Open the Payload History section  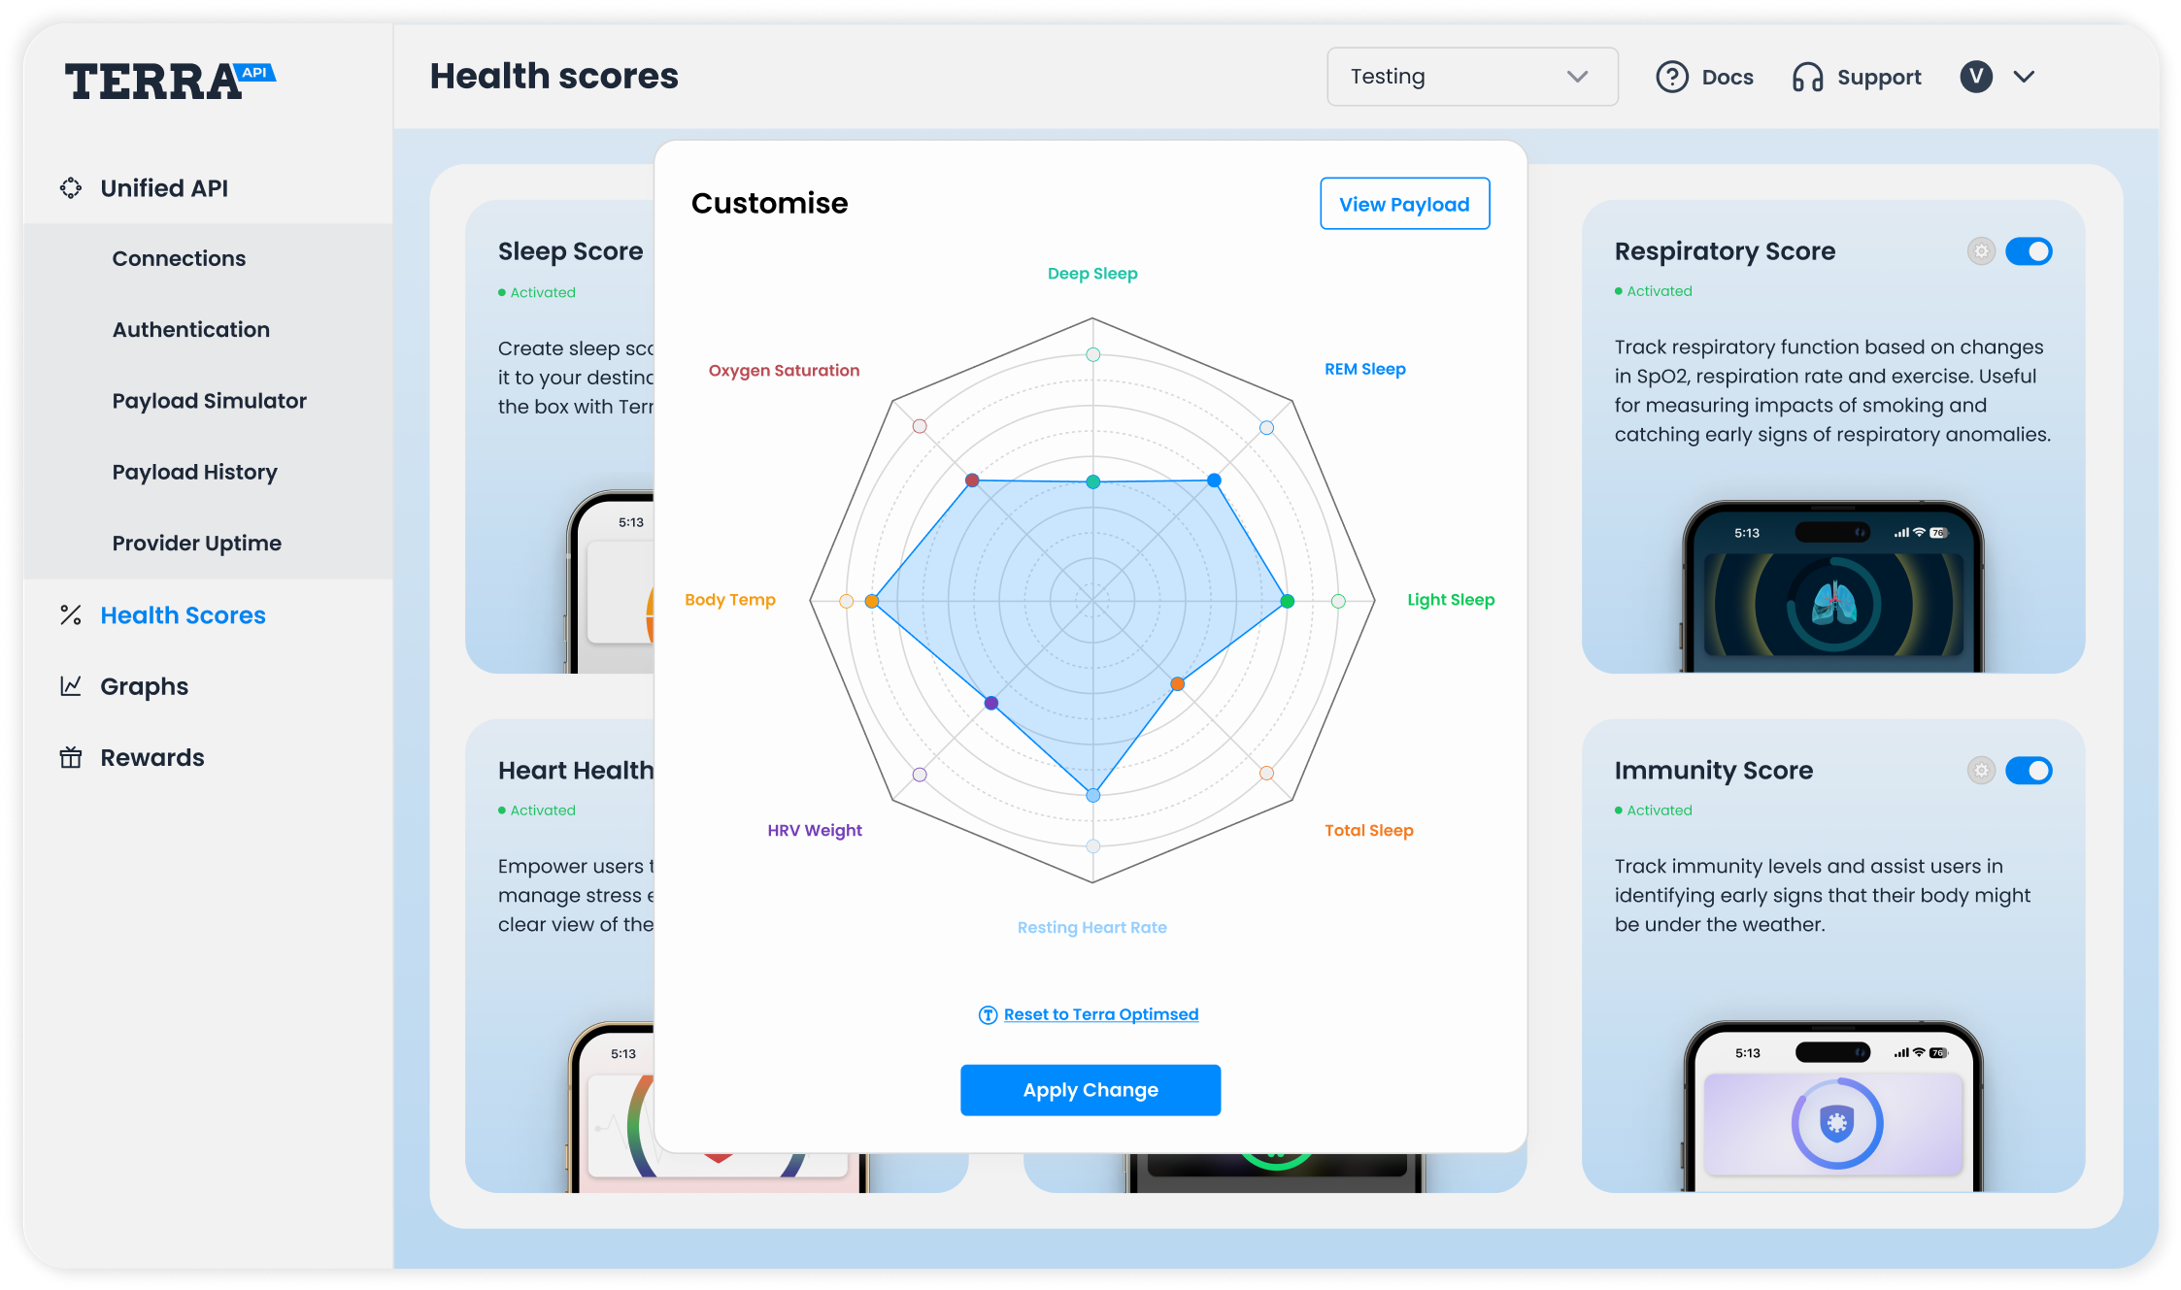click(x=193, y=472)
